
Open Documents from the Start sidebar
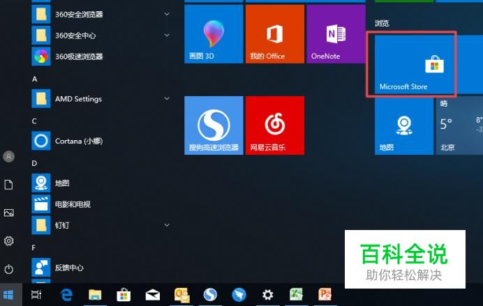(x=8, y=185)
